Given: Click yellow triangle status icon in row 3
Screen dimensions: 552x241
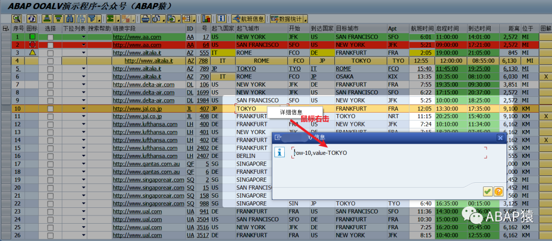Looking at the screenshot, I should pos(32,52).
